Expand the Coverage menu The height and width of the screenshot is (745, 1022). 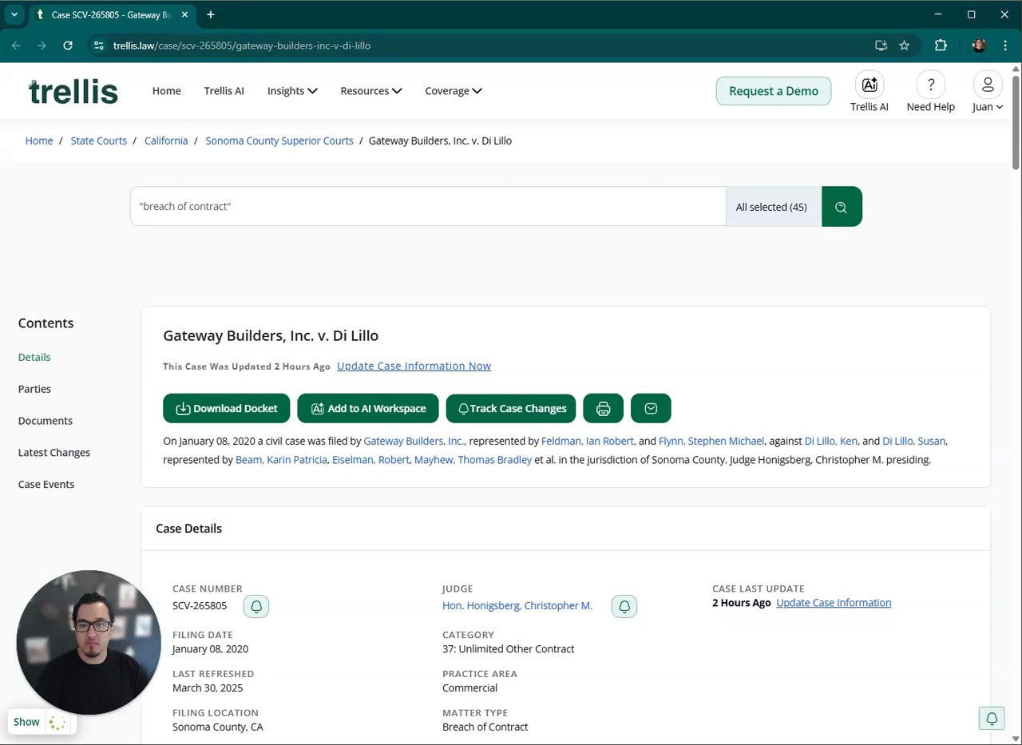(454, 91)
